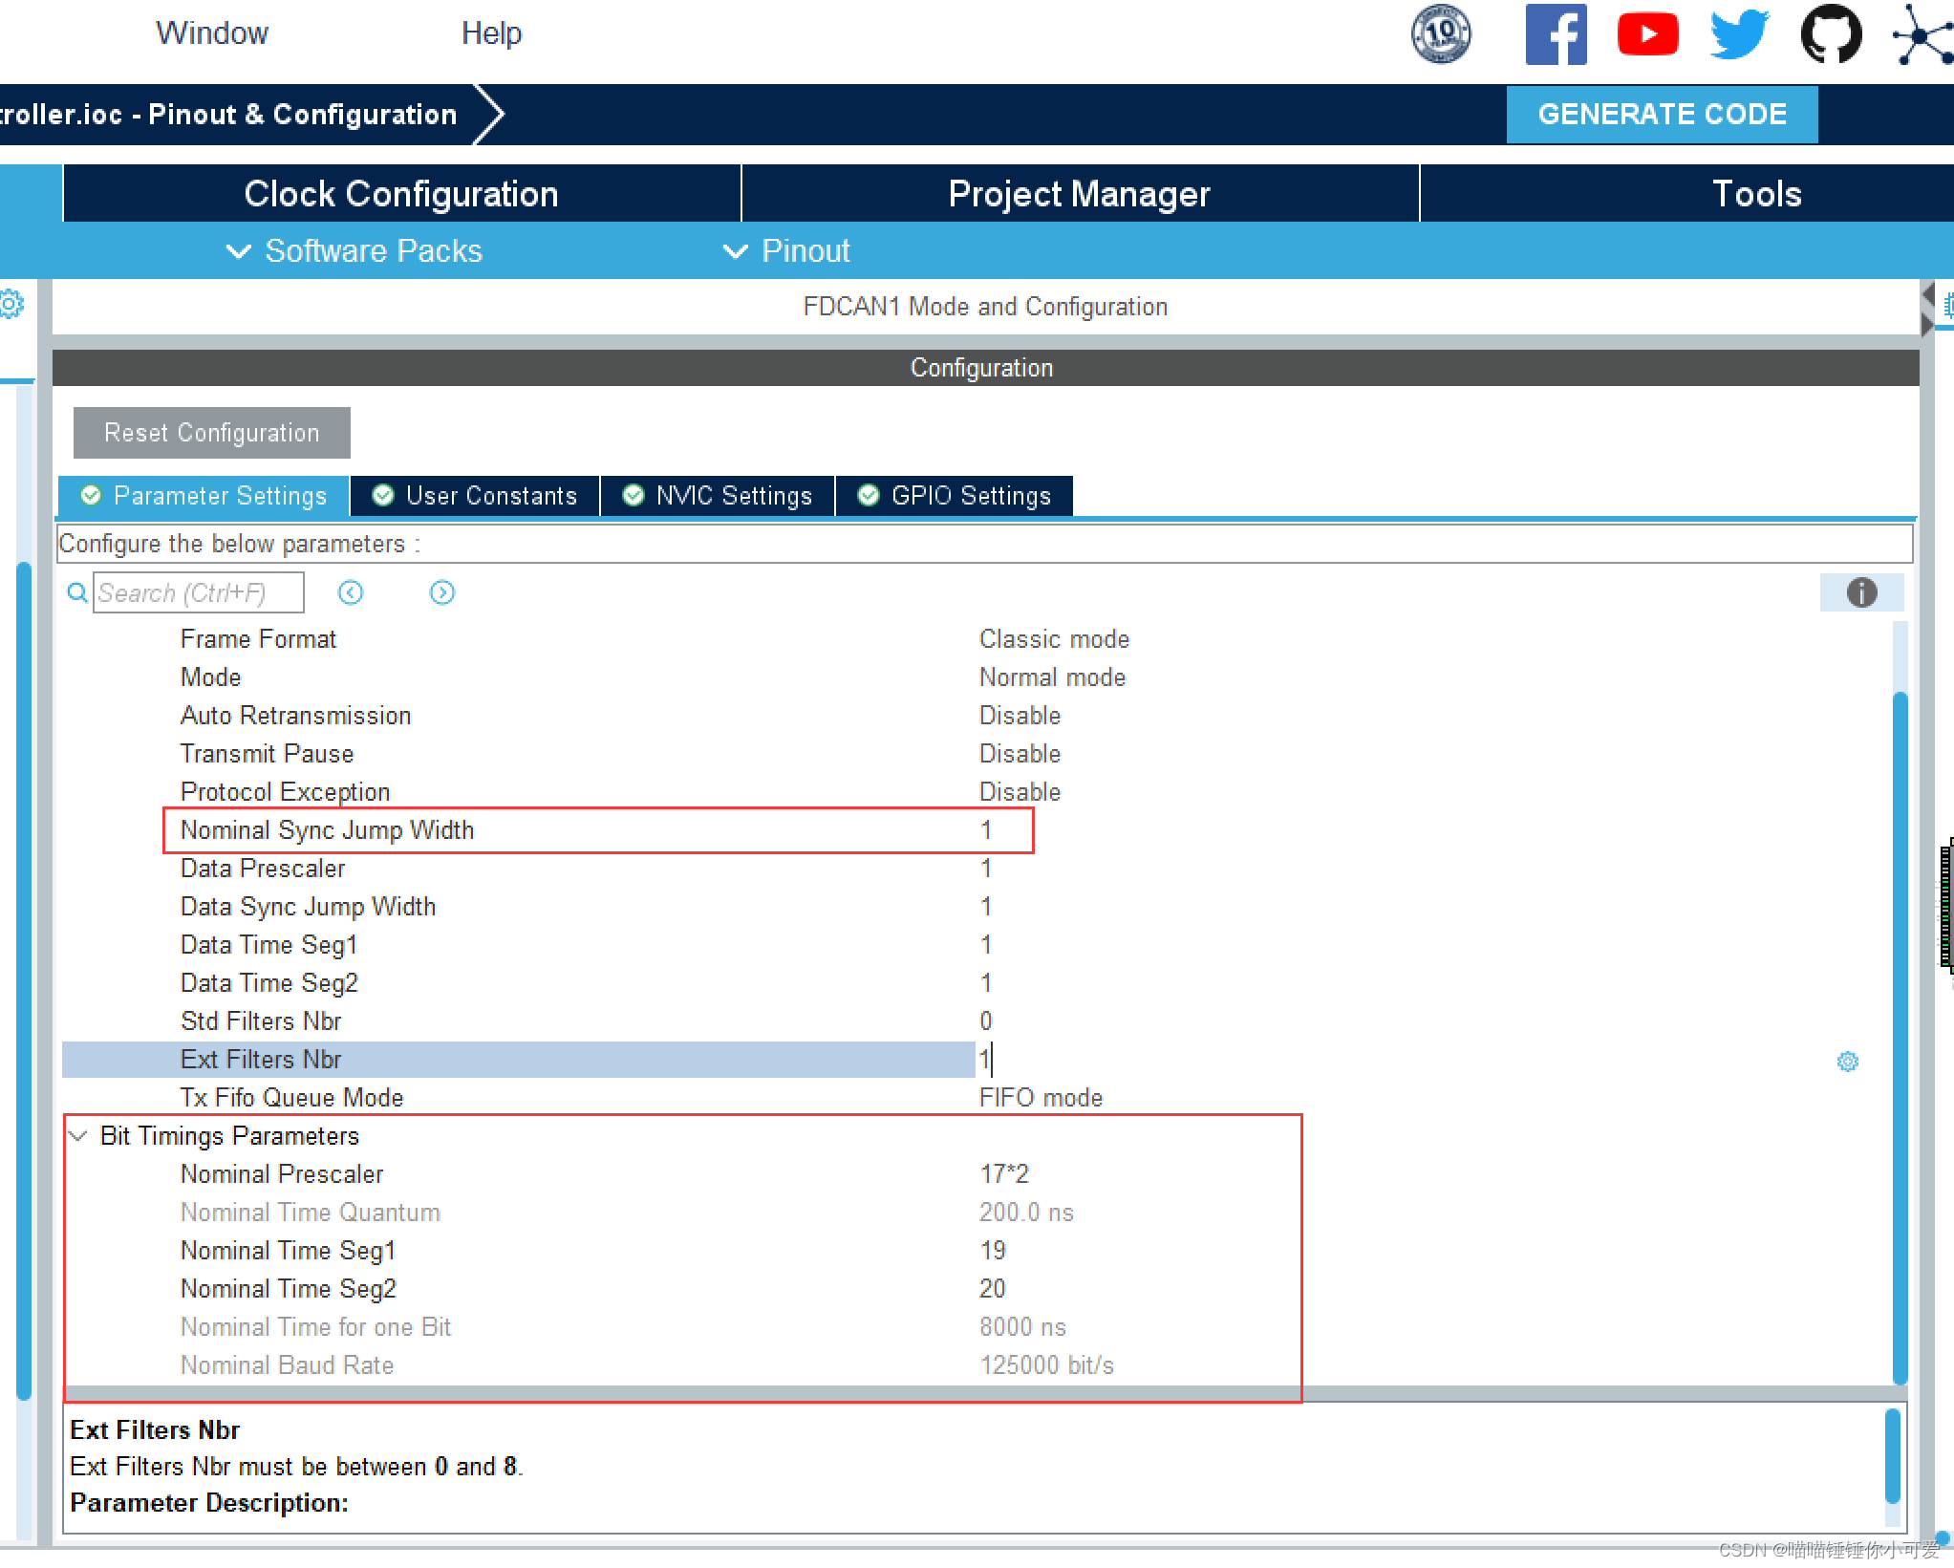Open the Facebook icon link
This screenshot has height=1568, width=1954.
1555,35
